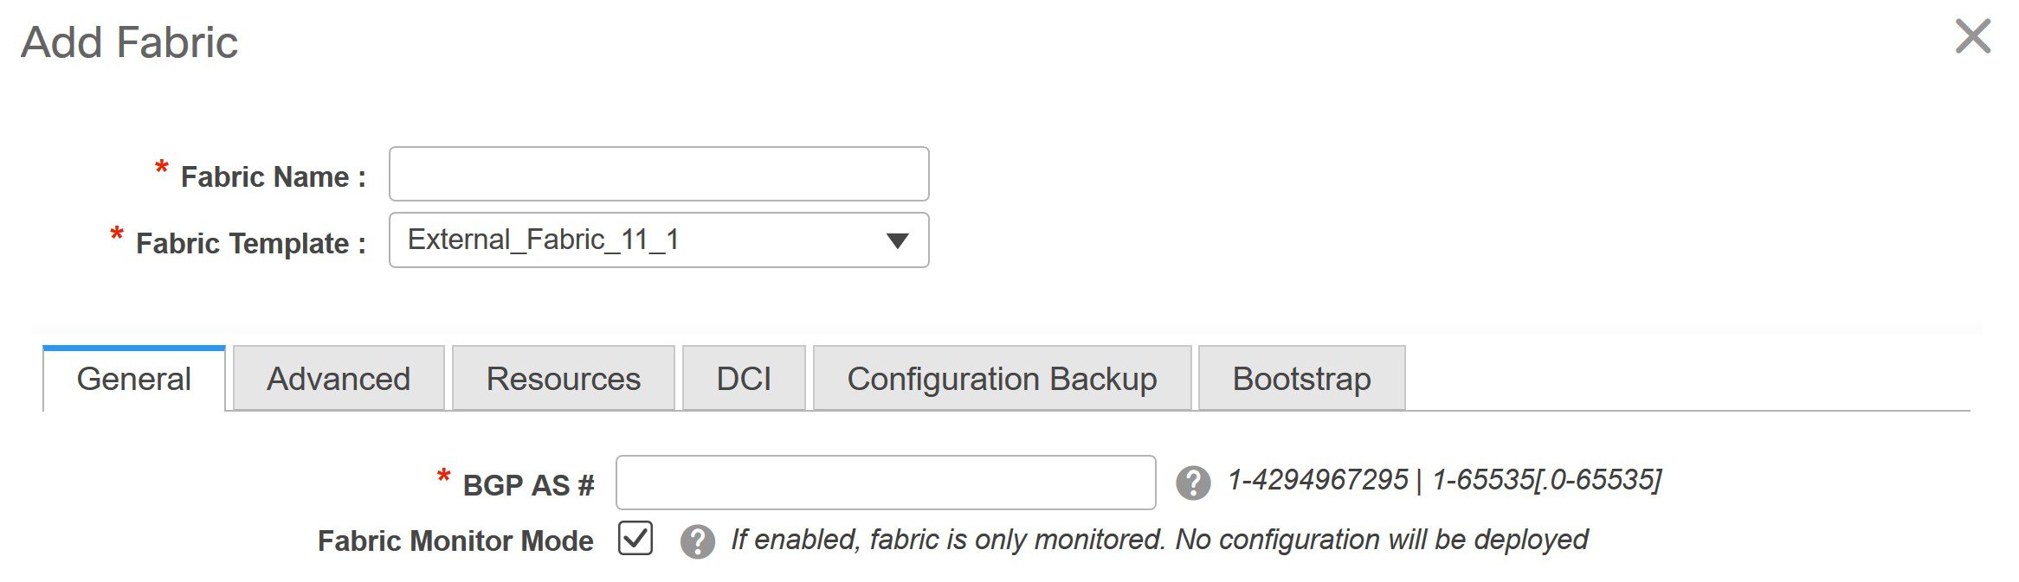Click the Fabric Name text field
The width and height of the screenshot is (2019, 582).
[x=658, y=174]
